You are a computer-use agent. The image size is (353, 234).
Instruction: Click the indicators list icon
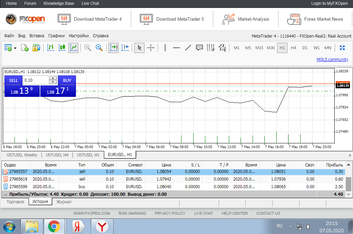click(223, 48)
